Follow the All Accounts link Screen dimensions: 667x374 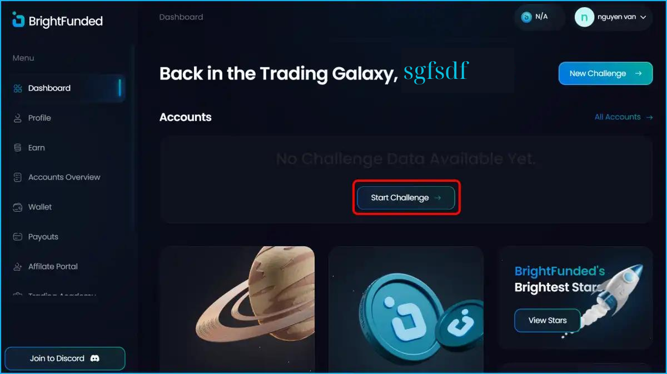point(624,117)
